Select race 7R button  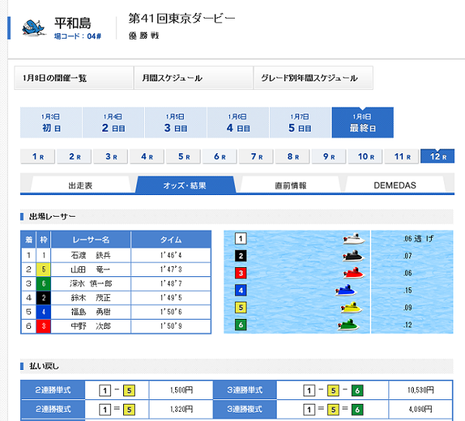click(x=257, y=156)
